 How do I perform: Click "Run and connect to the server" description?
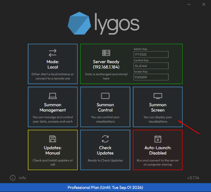[x=158, y=162]
